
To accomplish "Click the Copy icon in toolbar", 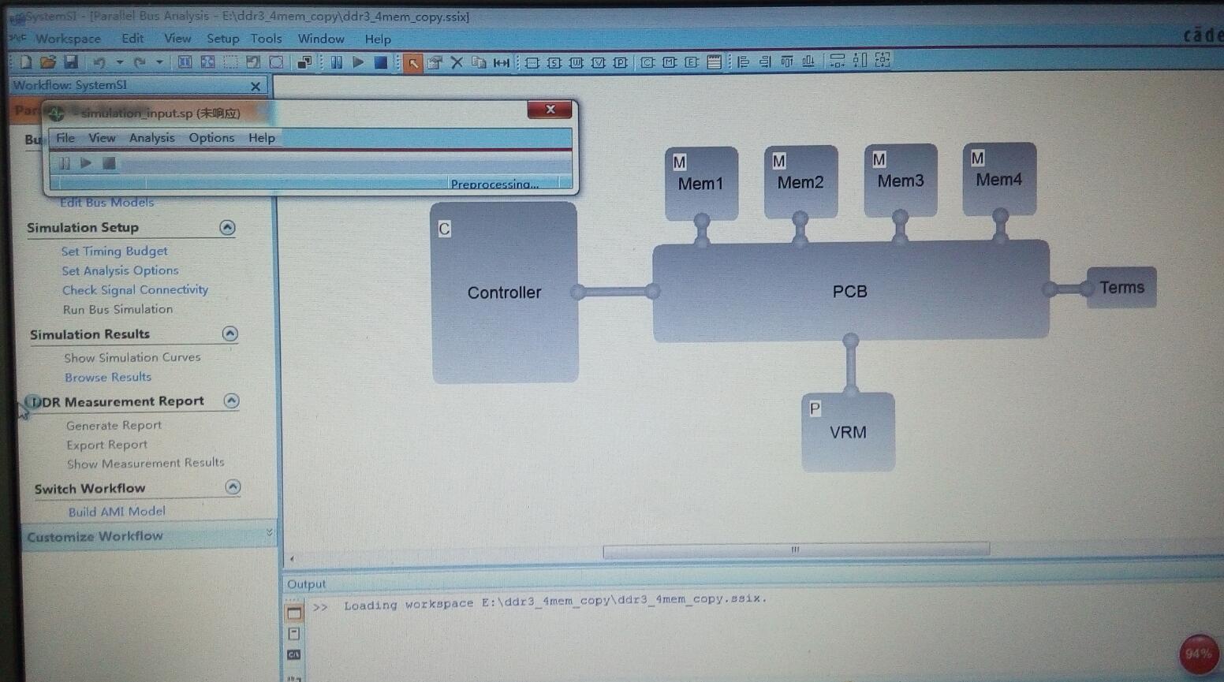I will [479, 62].
